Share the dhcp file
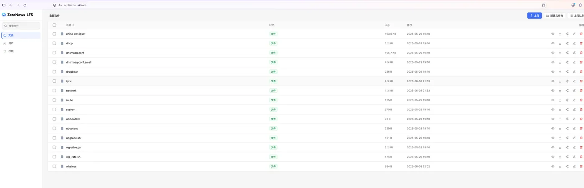This screenshot has width=584, height=188. (567, 43)
